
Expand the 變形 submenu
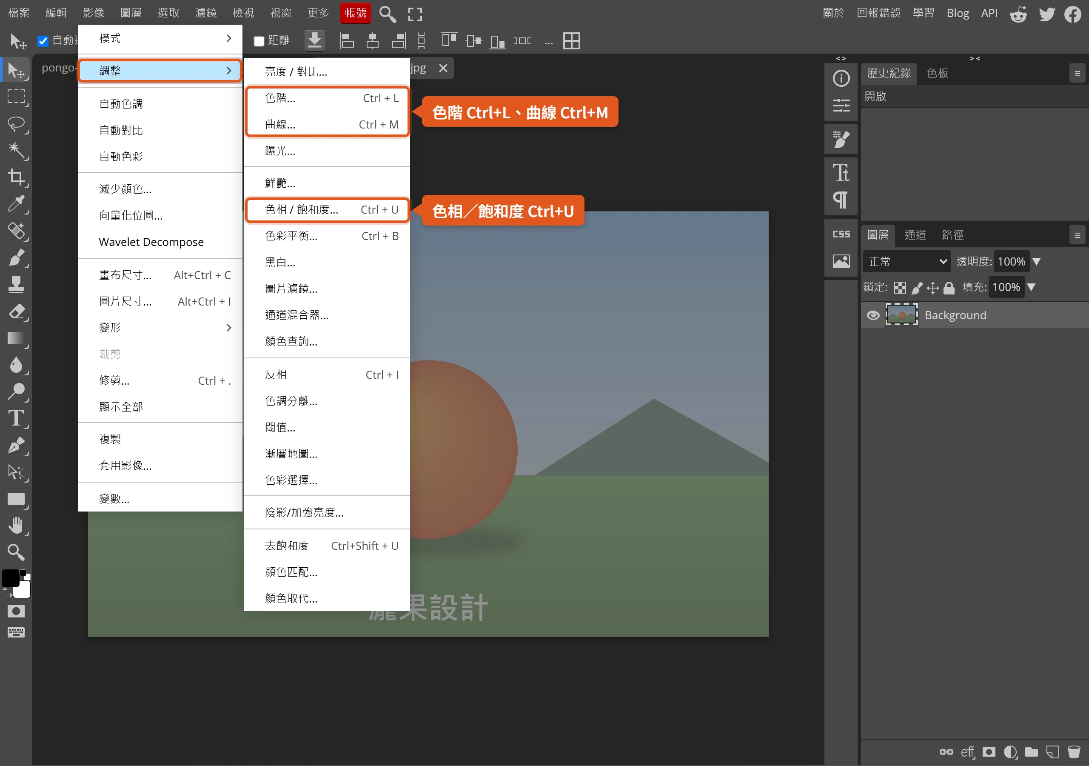point(160,328)
